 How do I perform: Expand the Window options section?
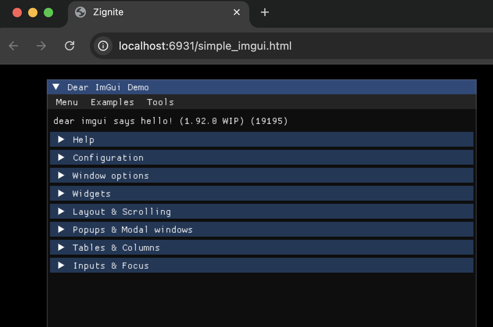click(x=262, y=175)
